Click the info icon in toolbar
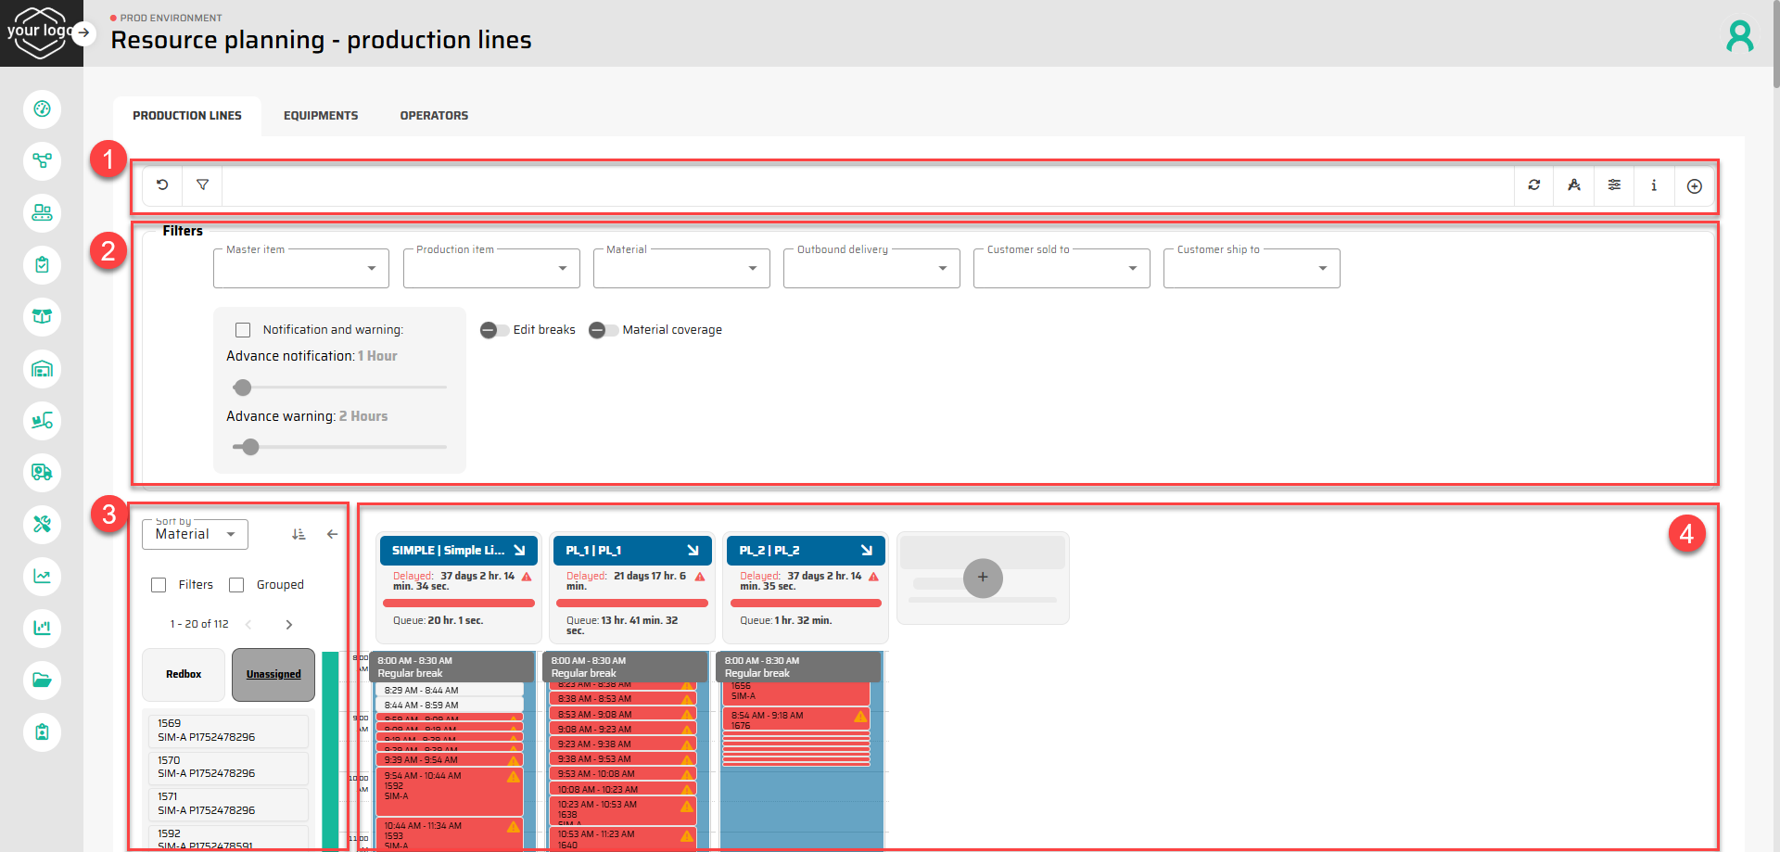 pos(1654,185)
